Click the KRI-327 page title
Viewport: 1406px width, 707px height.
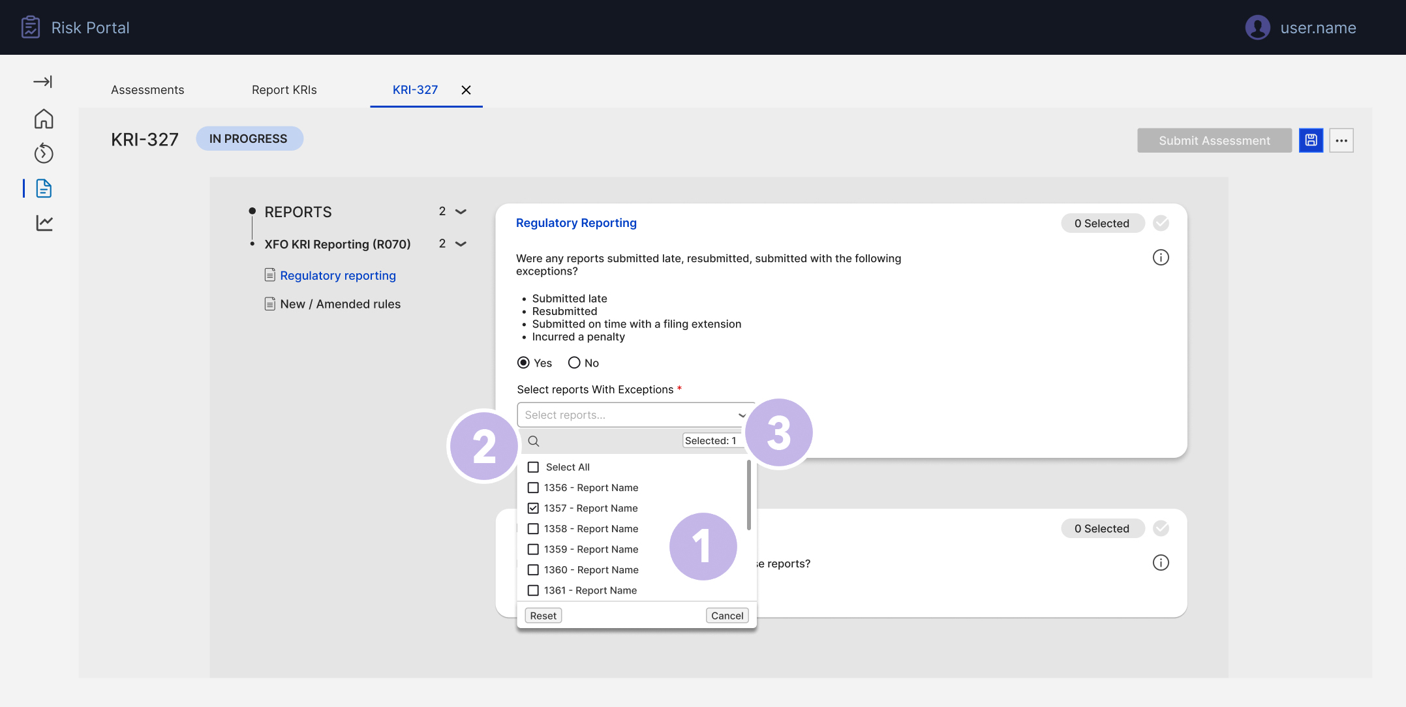(x=145, y=140)
